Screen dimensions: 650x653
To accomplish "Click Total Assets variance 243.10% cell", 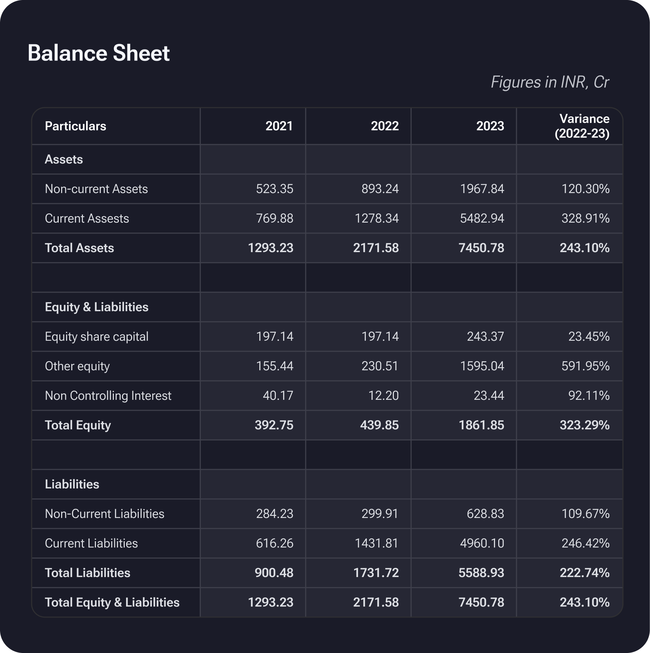I will (584, 248).
